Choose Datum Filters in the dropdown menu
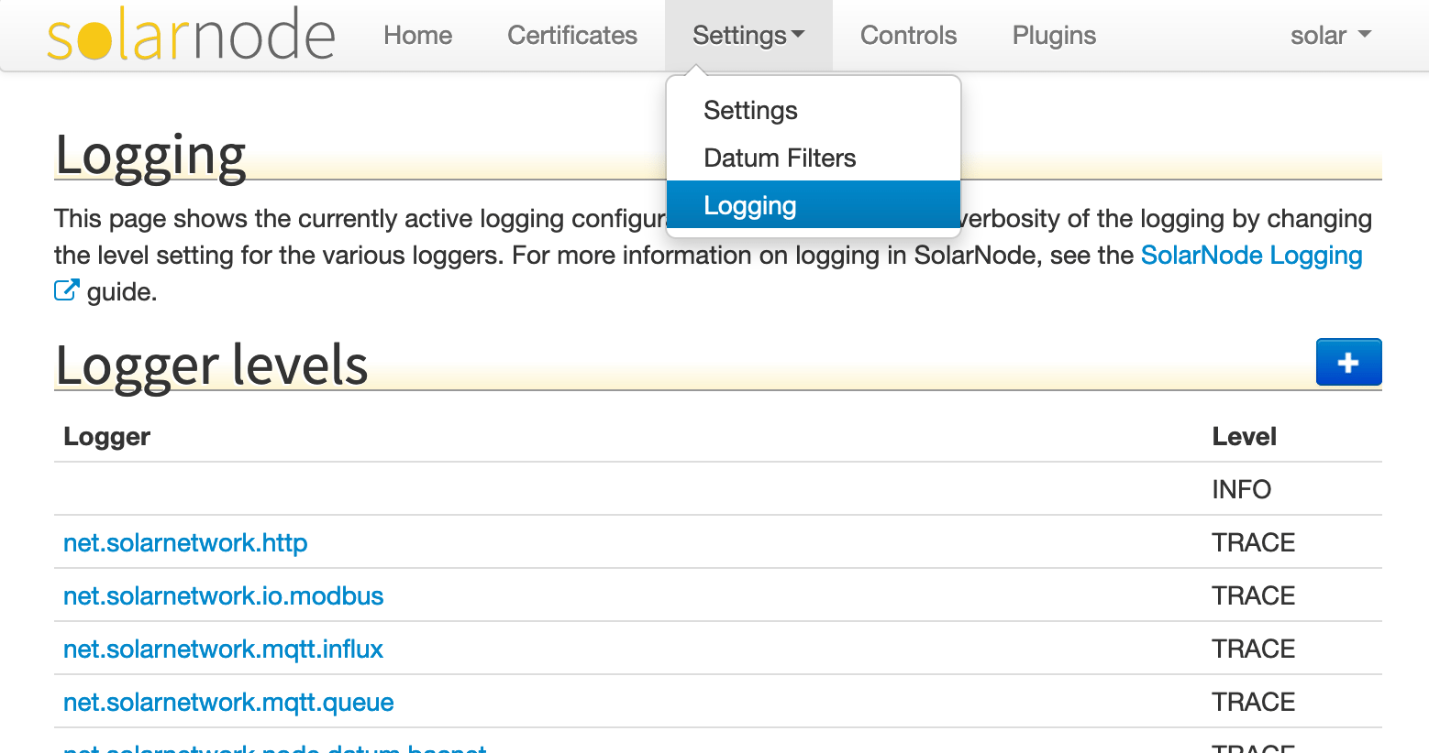Image resolution: width=1429 pixels, height=753 pixels. [780, 158]
